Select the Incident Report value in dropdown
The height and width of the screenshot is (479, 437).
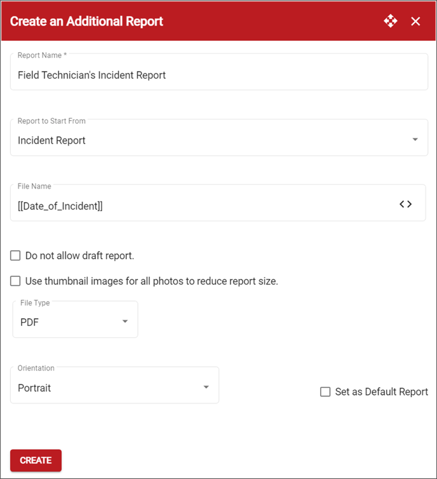tap(51, 140)
